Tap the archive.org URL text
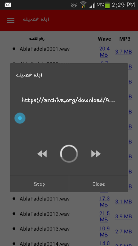 68,100
